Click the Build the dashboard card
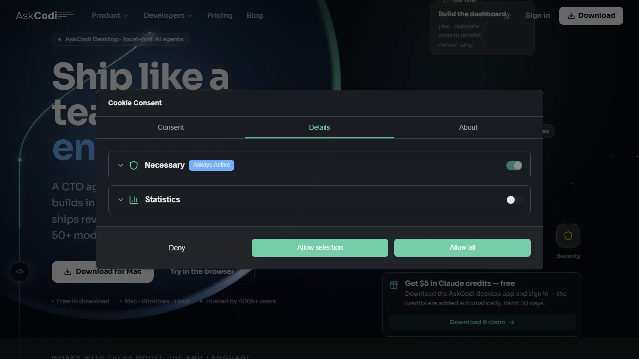 click(x=482, y=27)
